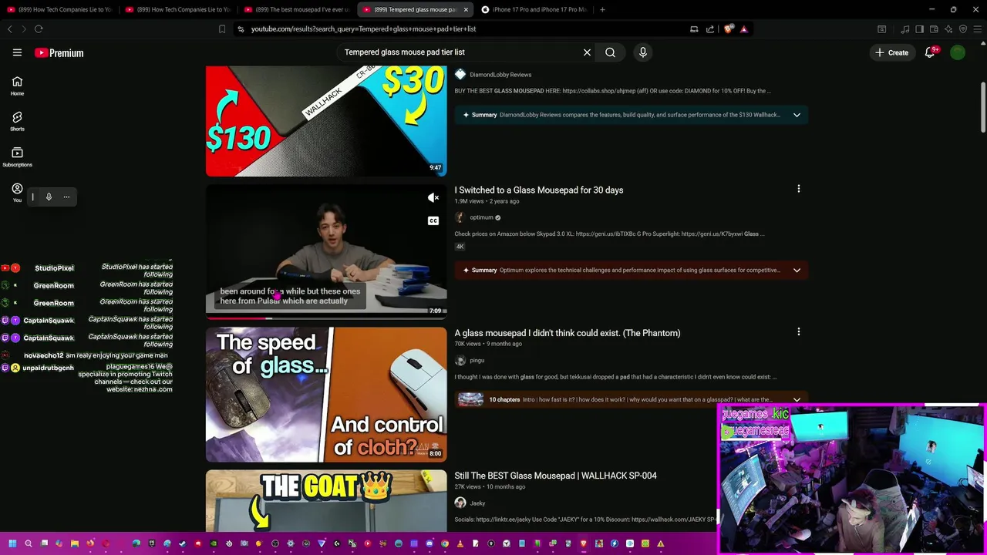Click the 4K badge under optimum video
Image resolution: width=987 pixels, height=555 pixels.
click(x=460, y=247)
